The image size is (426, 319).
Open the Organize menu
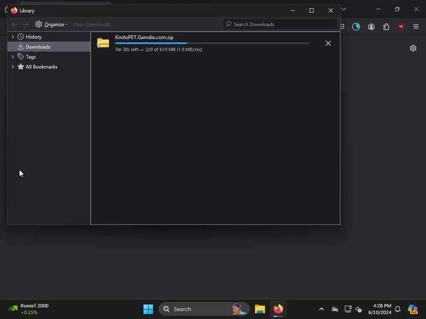click(x=51, y=25)
